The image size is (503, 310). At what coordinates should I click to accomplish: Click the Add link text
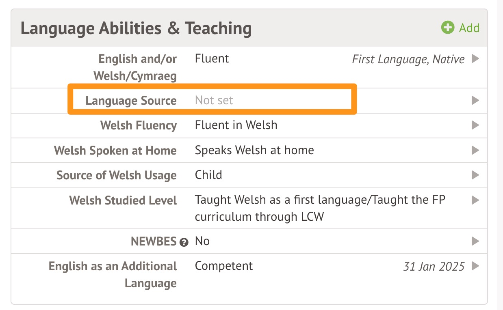click(x=469, y=28)
